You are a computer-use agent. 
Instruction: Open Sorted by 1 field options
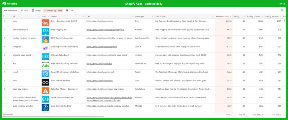53,11
